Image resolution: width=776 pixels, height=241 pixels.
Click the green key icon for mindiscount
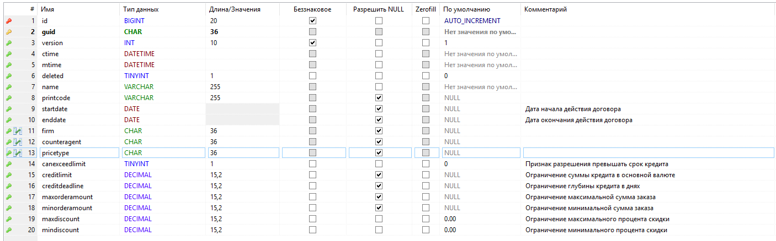[x=8, y=230]
